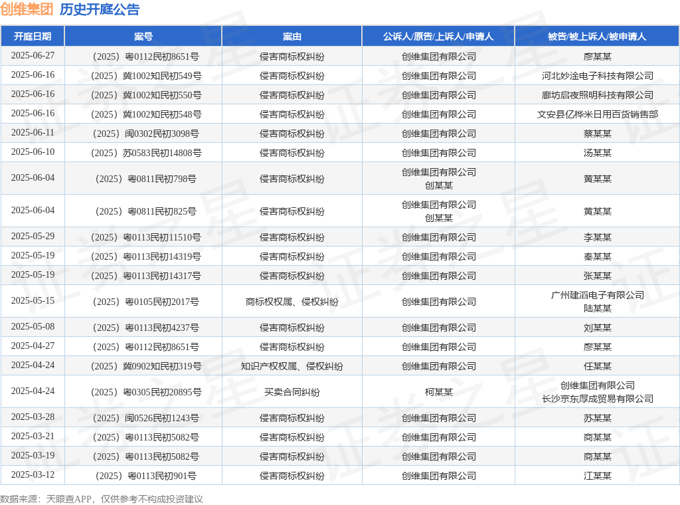The image size is (680, 505).
Task: Click defendant 长沙京东厚成贸易有限公司
Action: tap(597, 399)
